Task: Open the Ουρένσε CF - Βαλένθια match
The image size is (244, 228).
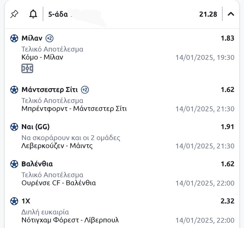Action: [x=59, y=183]
